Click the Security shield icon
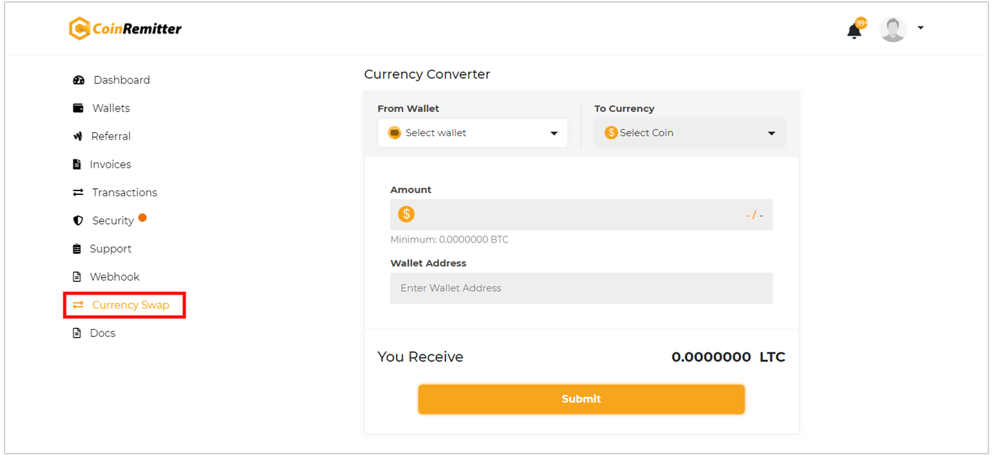 point(78,221)
